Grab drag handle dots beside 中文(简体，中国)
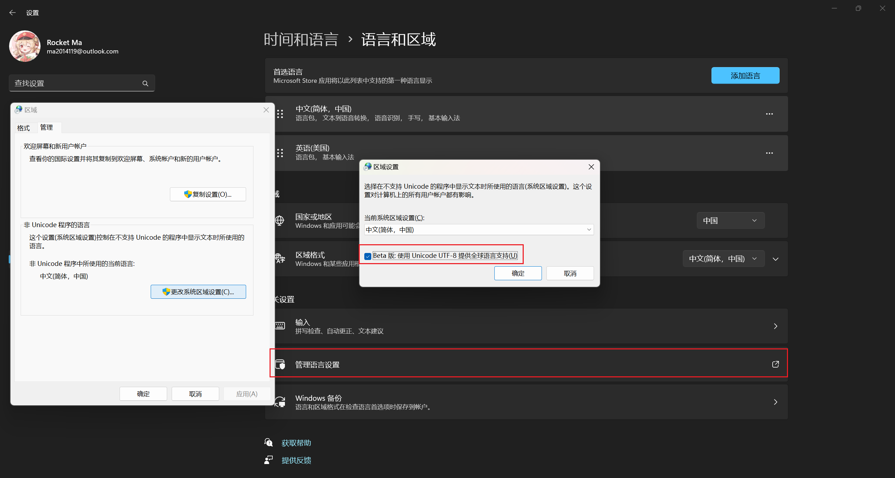This screenshot has height=478, width=895. (280, 114)
